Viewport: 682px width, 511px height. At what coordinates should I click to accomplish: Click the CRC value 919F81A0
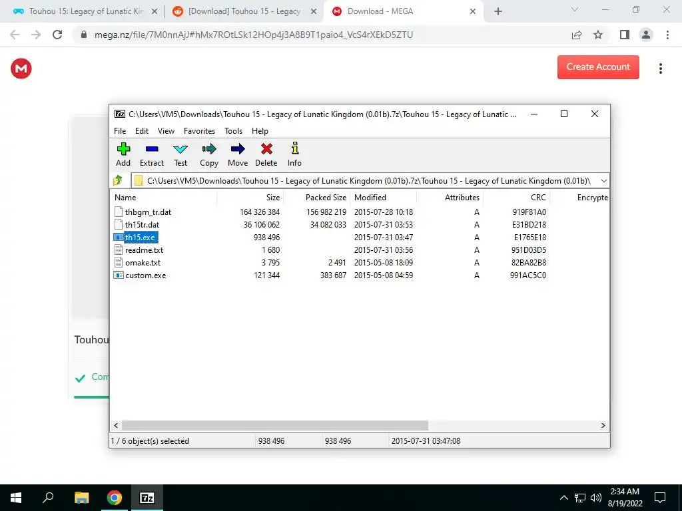(x=529, y=212)
